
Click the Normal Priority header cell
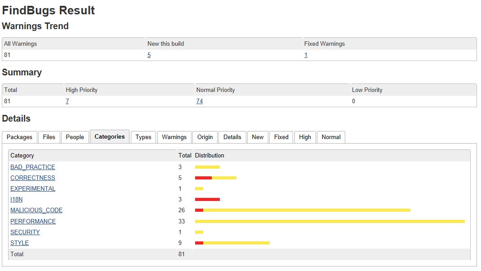coord(272,90)
